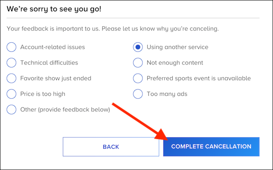273x170 pixels.
Task: Click the "Preferred sports event is unavailable" label text
Action: coord(199,78)
